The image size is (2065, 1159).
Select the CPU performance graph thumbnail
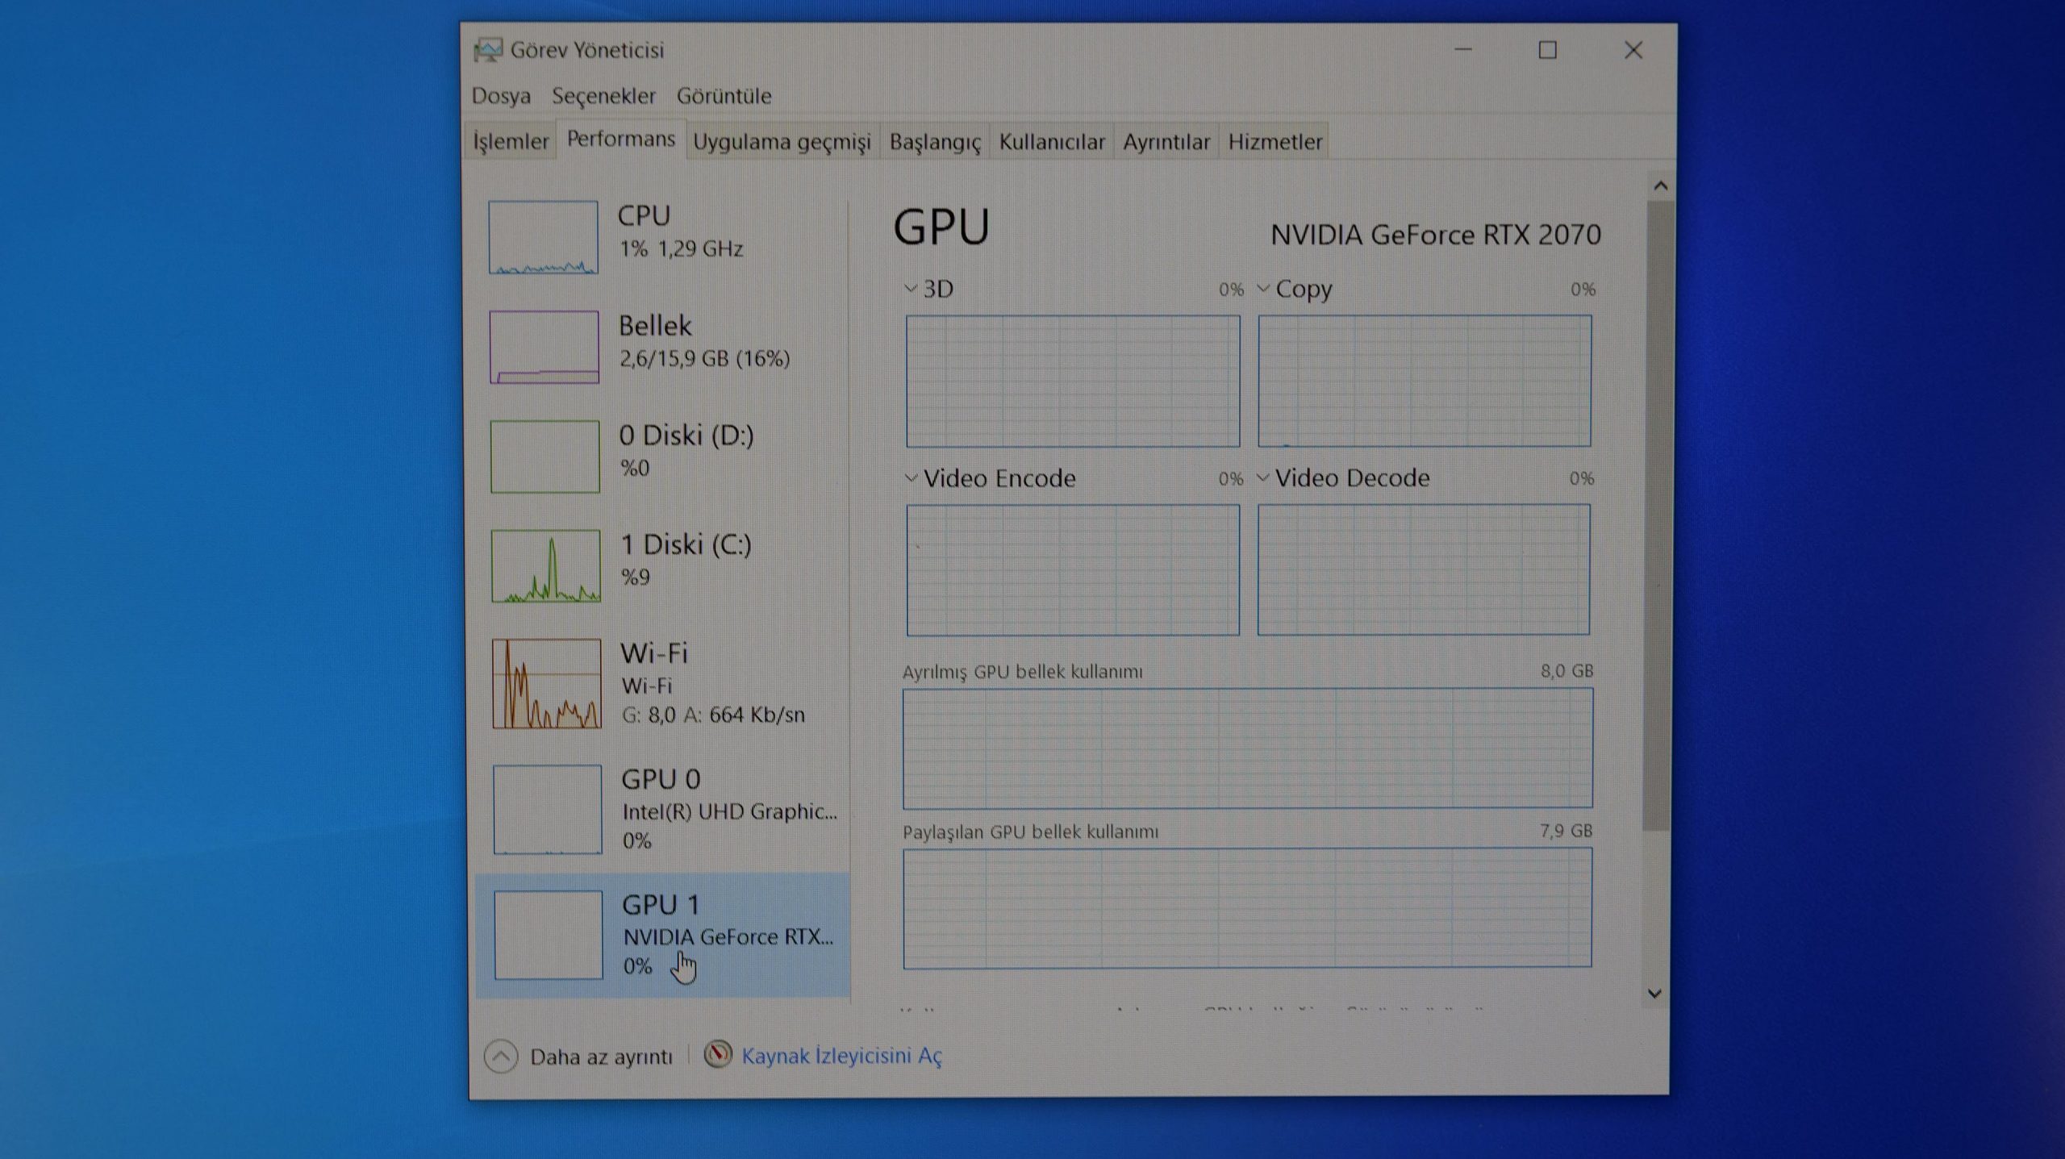[x=543, y=237]
